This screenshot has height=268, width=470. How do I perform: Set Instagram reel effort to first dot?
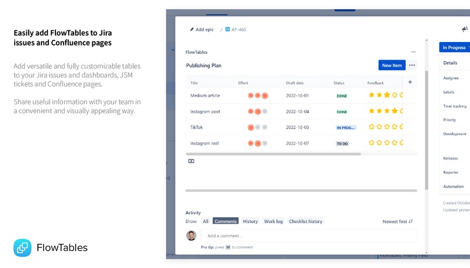click(251, 143)
